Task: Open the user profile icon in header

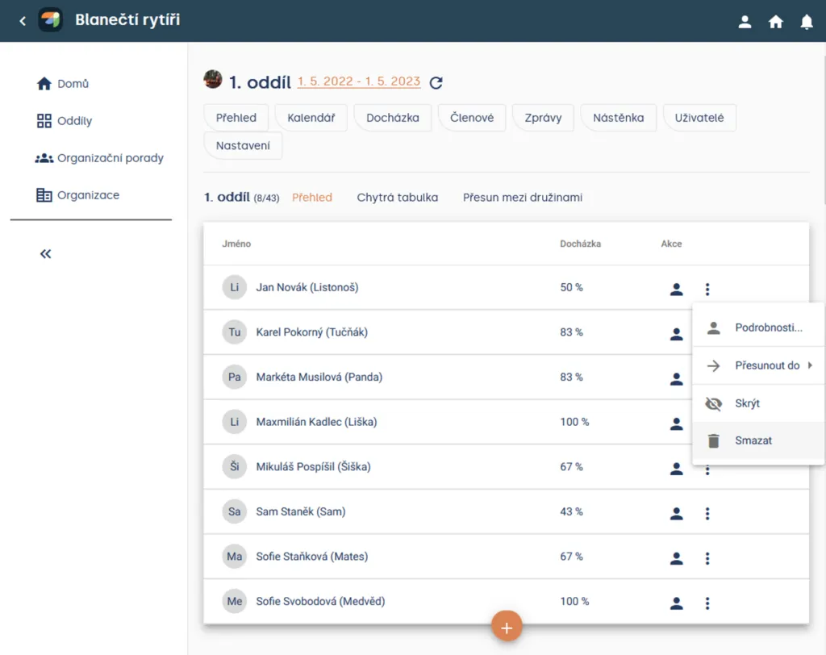Action: (745, 22)
